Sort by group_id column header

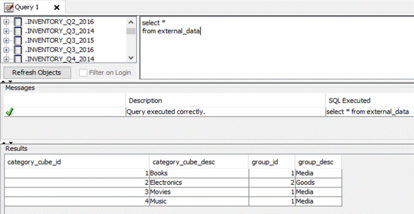click(x=272, y=162)
